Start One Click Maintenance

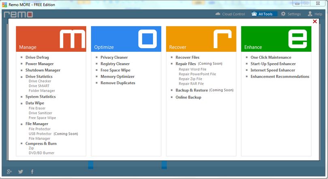[271, 57]
